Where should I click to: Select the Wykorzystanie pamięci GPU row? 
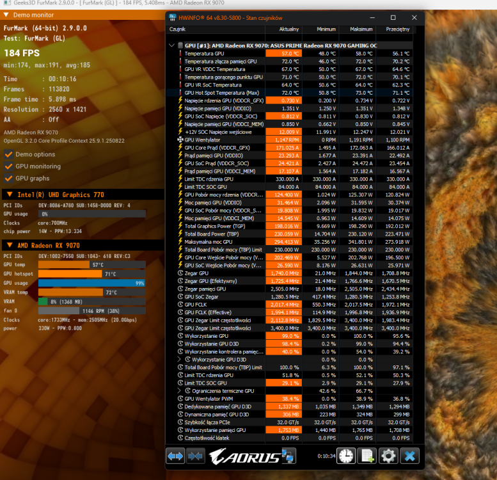coord(290,430)
